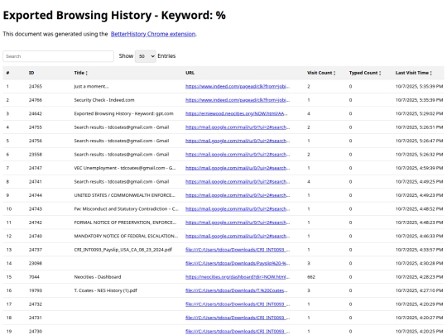Viewport: 447px width, 335px height.
Task: Open the FORMAL NOTICE OF PRESERVATION row link
Action: tap(238, 223)
